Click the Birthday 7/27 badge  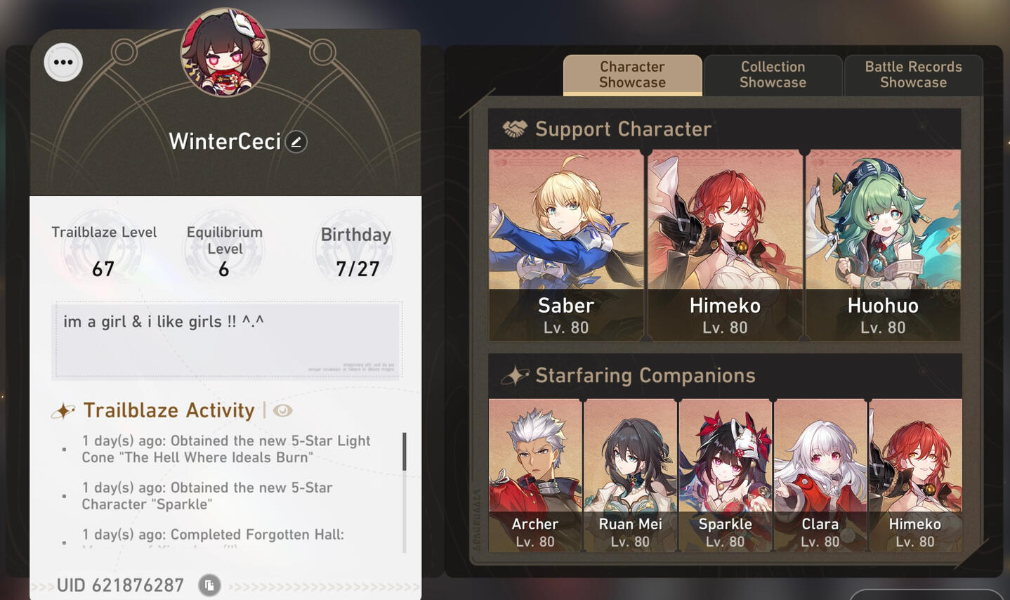[x=356, y=252]
